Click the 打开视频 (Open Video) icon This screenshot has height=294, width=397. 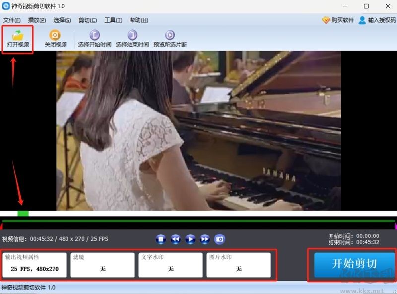pyautogui.click(x=18, y=36)
